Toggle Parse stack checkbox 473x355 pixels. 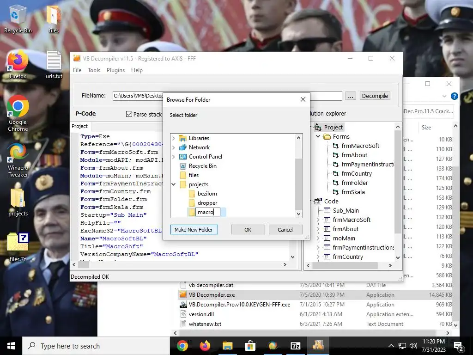[129, 114]
